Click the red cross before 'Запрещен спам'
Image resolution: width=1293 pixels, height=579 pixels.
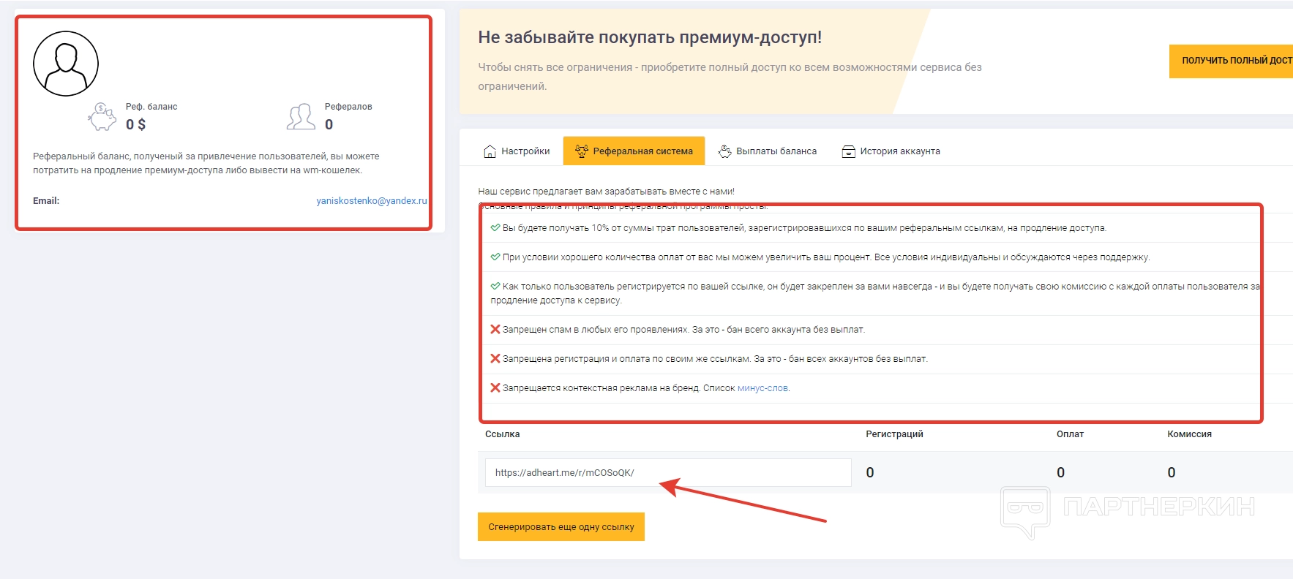[495, 329]
